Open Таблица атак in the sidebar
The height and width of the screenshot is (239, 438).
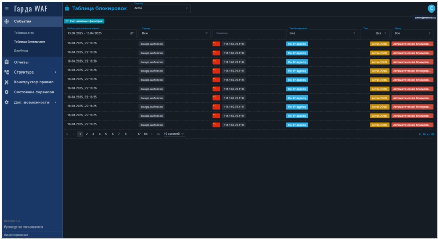24,33
